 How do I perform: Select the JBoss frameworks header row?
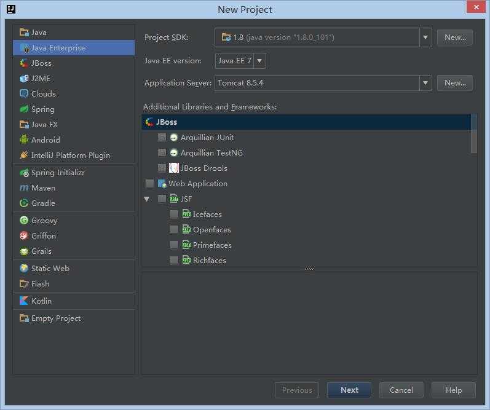(306, 122)
